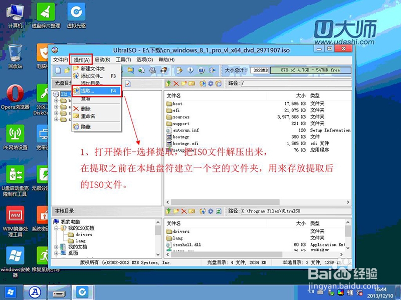The width and height of the screenshot is (401, 300).
Task: Click the local 路径 field X:\Program Files\UltraISO
Action: (x=296, y=211)
